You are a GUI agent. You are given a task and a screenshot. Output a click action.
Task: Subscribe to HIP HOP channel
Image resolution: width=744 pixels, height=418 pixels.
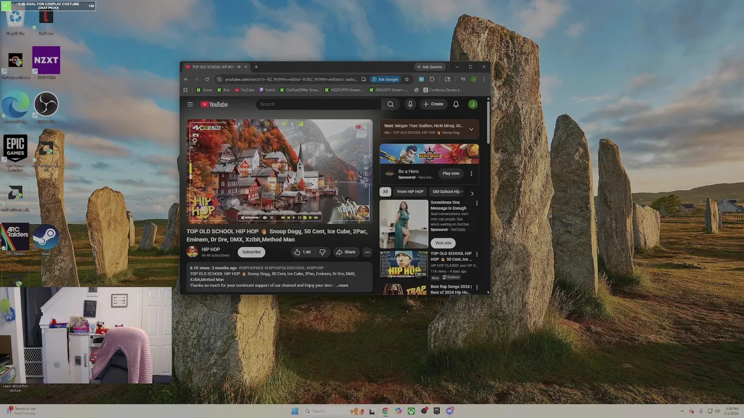point(252,252)
